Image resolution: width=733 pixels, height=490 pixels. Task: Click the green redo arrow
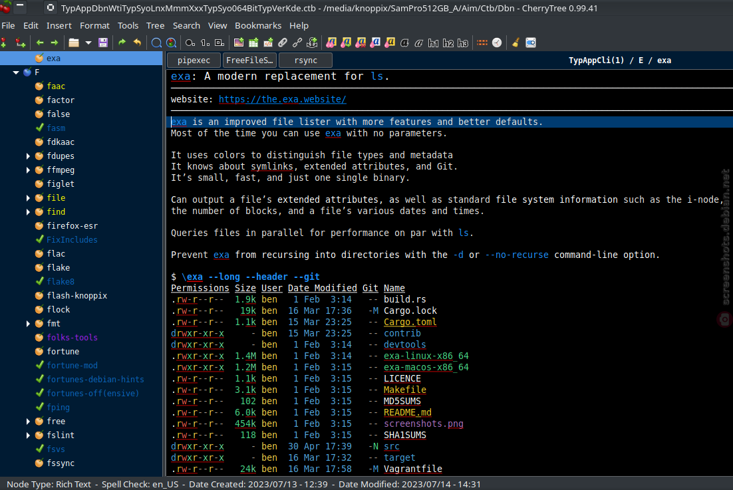pyautogui.click(x=122, y=43)
